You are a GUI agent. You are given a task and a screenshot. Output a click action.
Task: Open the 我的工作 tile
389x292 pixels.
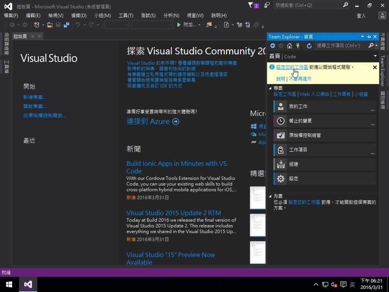[x=324, y=106]
